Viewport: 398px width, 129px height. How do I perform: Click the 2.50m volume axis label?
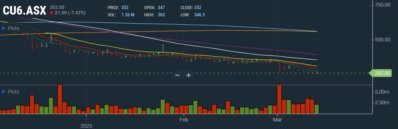[382, 103]
